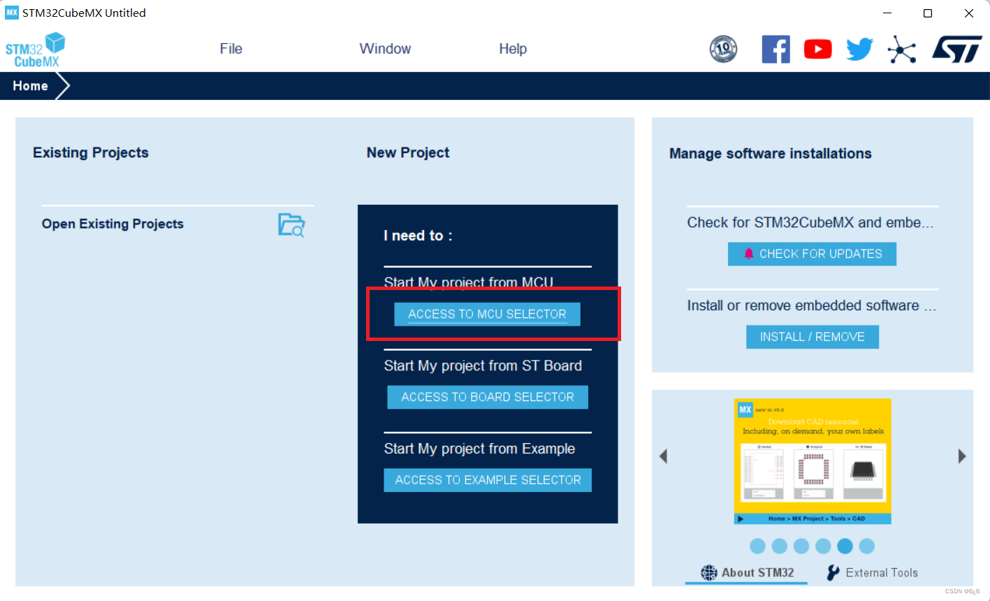Click INSTALL / REMOVE button

coord(813,337)
